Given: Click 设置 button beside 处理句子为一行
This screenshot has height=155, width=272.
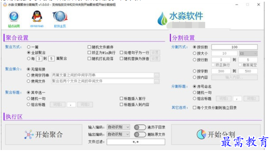Looking at the screenshot, I should tap(155, 52).
